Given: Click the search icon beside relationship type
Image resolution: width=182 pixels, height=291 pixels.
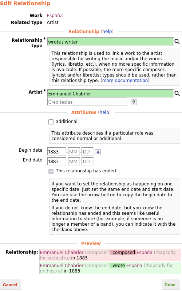Looking at the screenshot, I should click(x=177, y=42).
